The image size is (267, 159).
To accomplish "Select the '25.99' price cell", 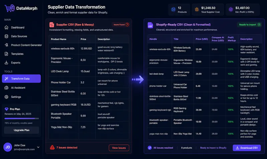I will click(199, 49).
